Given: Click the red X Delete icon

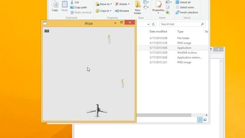Looking at the screenshot, I should pyautogui.click(x=117, y=4).
